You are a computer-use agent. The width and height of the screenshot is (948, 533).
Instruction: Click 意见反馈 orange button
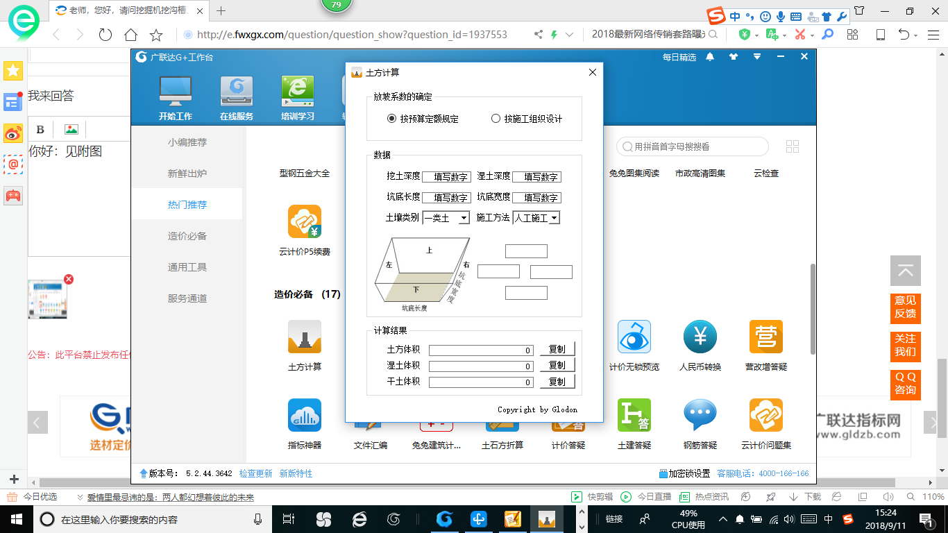[906, 307]
